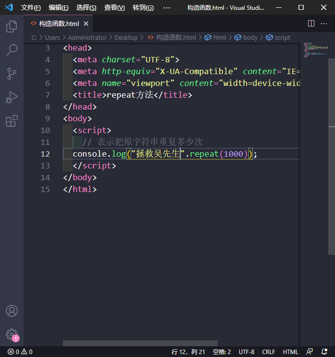Open the body breadcrumb symbol
The image size is (335, 357).
click(x=246, y=38)
